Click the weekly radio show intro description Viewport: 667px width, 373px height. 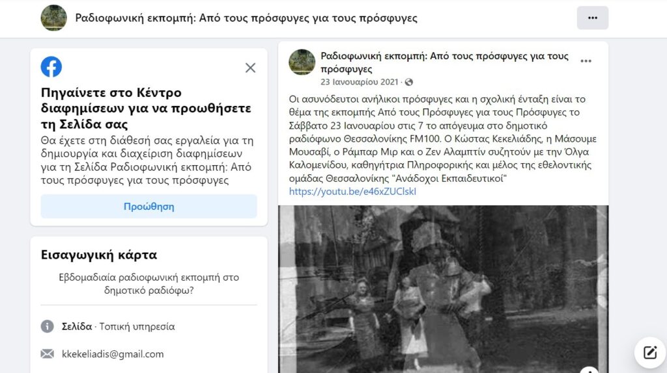[149, 283]
